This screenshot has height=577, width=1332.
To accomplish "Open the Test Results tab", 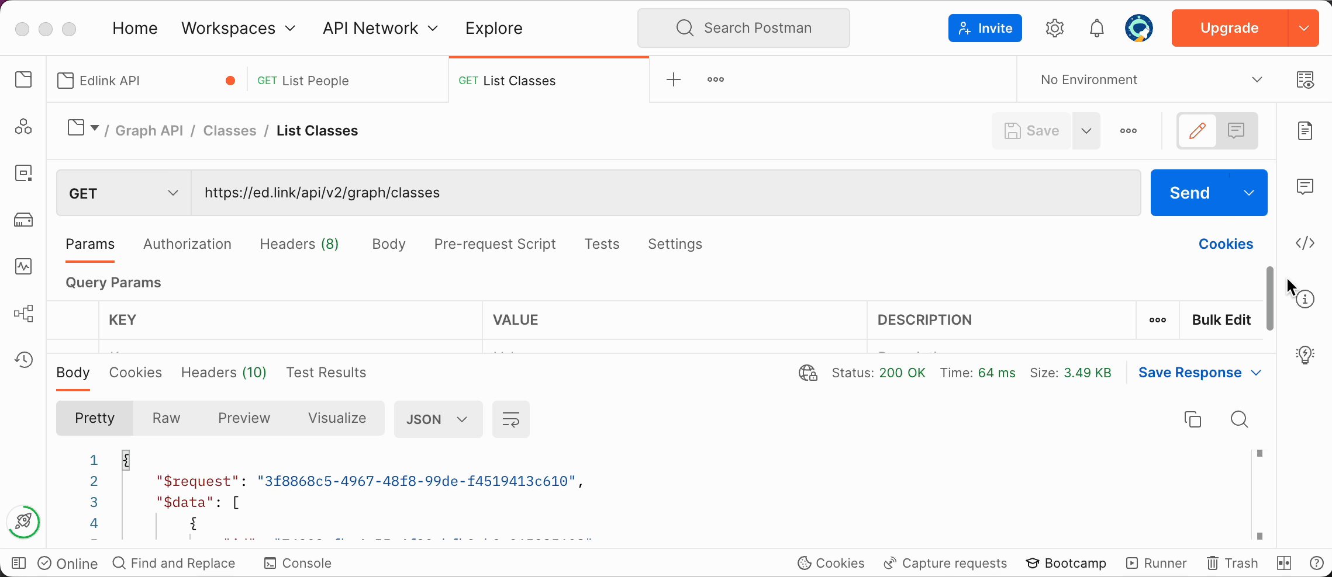I will (x=326, y=373).
